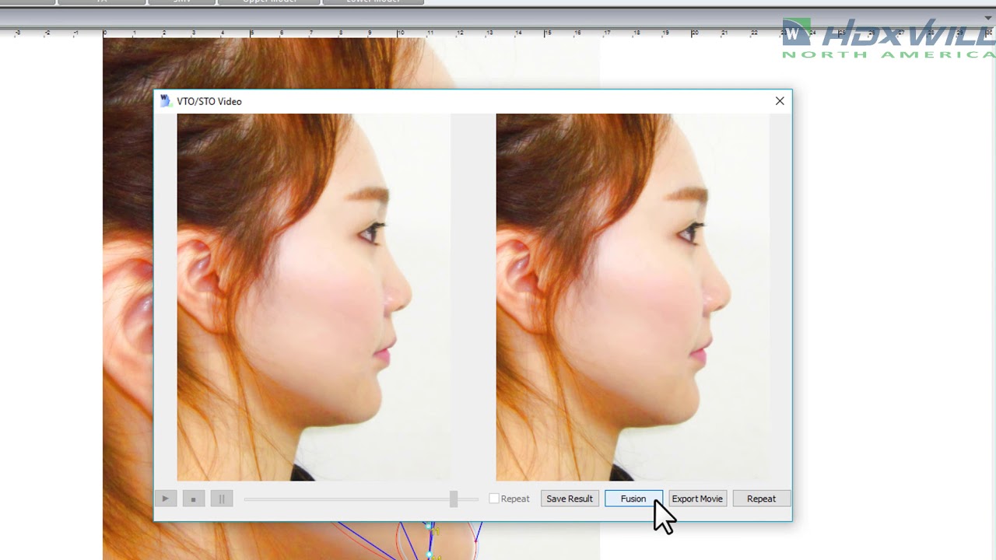The width and height of the screenshot is (996, 560).
Task: Close the VTO/STO Video dialog
Action: click(780, 101)
